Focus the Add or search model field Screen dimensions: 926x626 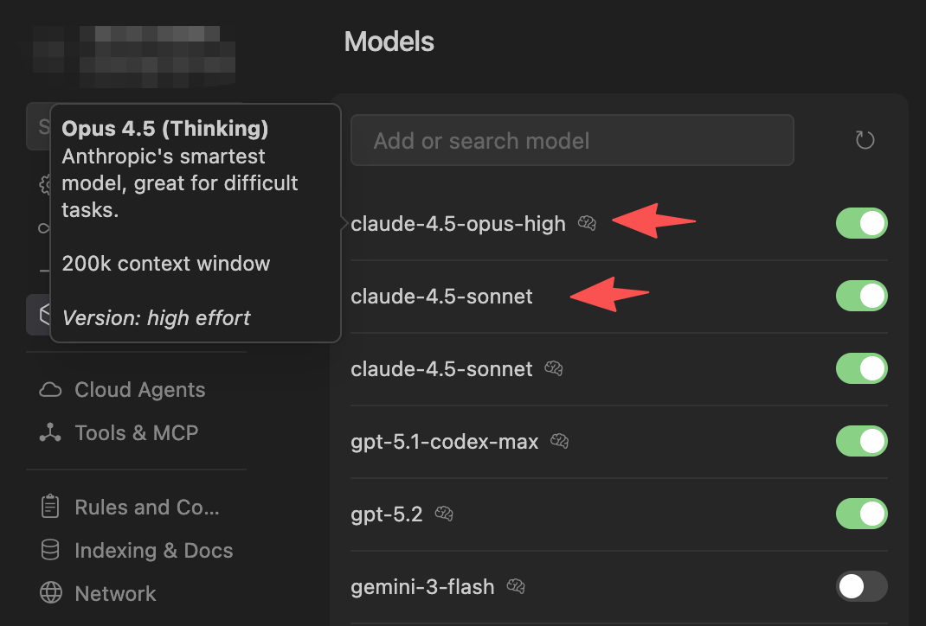(571, 140)
